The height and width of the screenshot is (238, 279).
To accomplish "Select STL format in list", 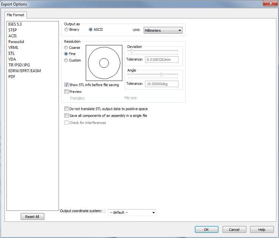I will pos(11,53).
